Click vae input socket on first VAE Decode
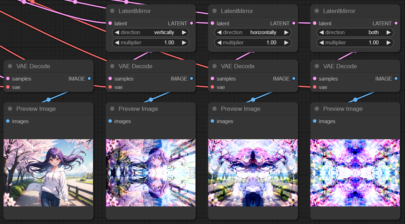This screenshot has height=224, width=405. pyautogui.click(x=8, y=87)
